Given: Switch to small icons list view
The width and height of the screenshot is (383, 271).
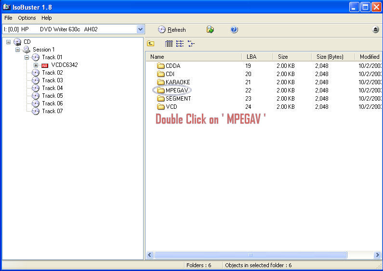Looking at the screenshot, I should pyautogui.click(x=180, y=44).
